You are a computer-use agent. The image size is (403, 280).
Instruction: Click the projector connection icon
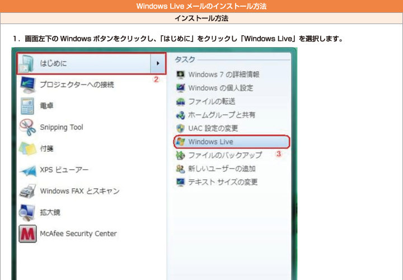coord(27,85)
